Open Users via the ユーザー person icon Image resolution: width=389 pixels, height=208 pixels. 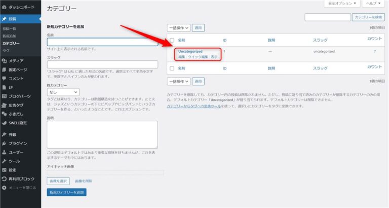[x=5, y=152]
